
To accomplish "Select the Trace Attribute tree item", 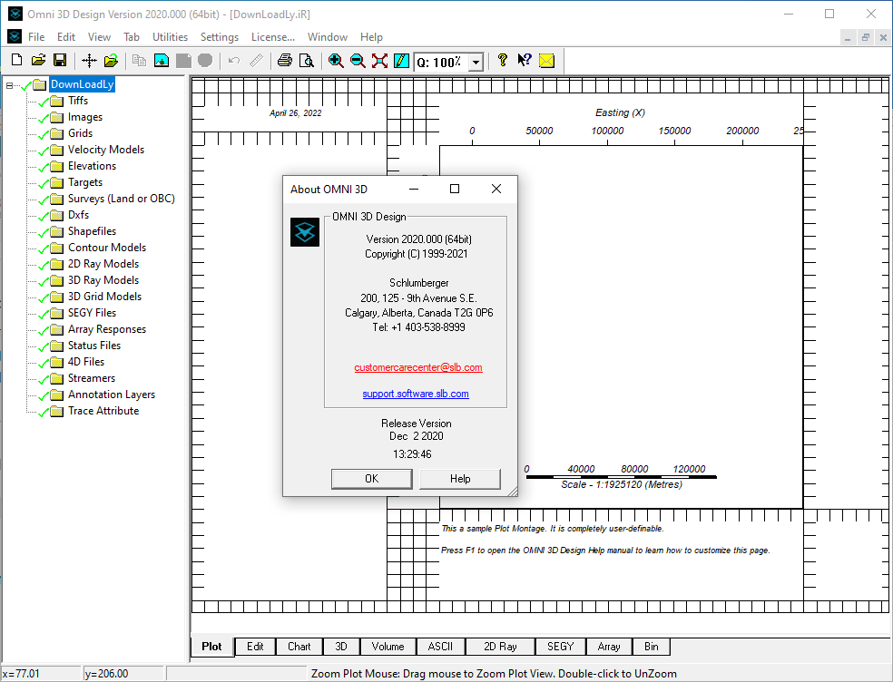I will click(x=103, y=411).
